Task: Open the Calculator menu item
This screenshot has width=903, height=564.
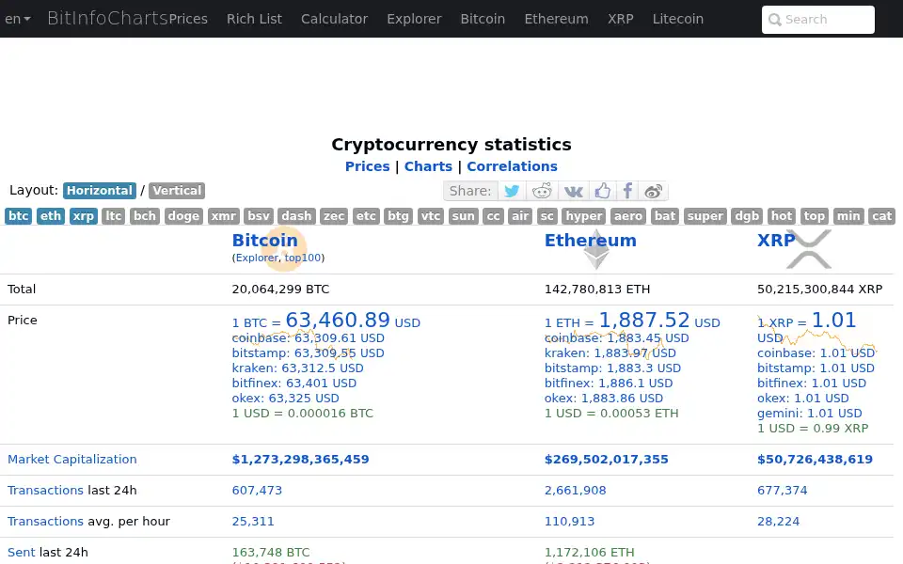Action: [x=335, y=19]
